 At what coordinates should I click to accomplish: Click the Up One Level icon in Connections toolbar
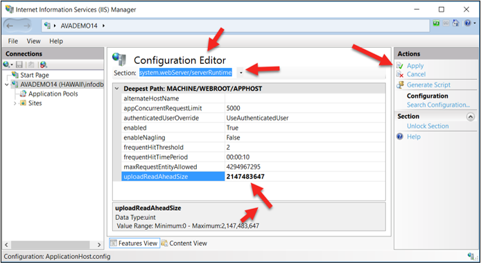31,65
